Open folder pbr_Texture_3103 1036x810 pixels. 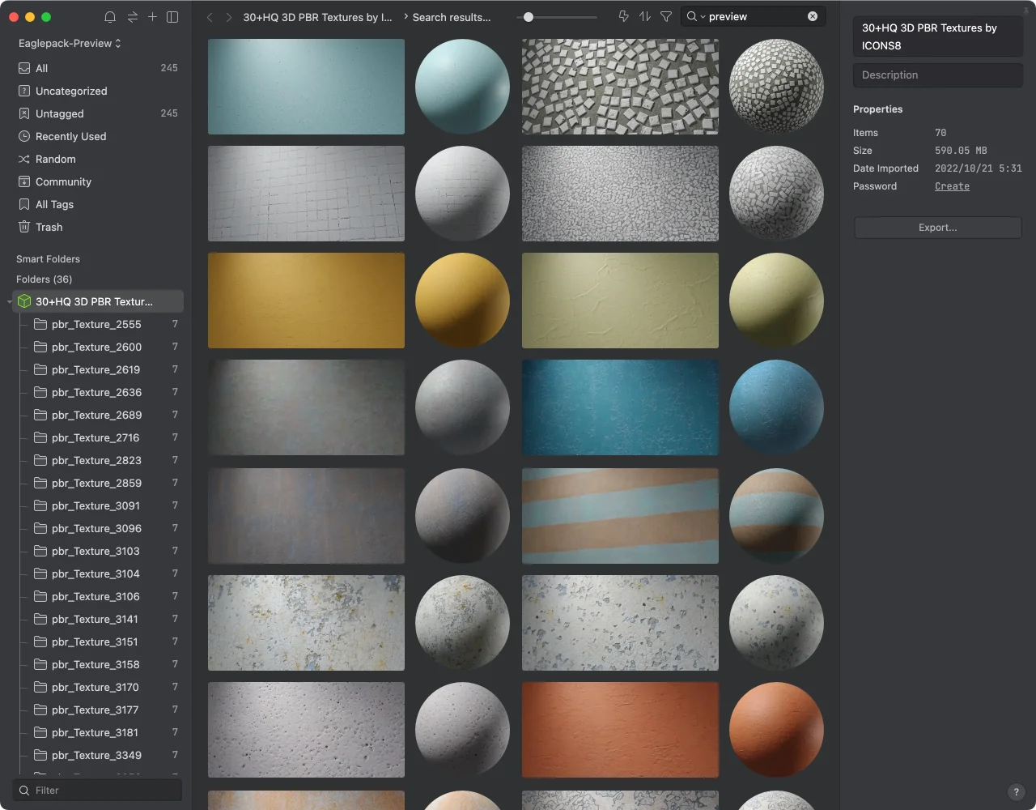(x=98, y=551)
